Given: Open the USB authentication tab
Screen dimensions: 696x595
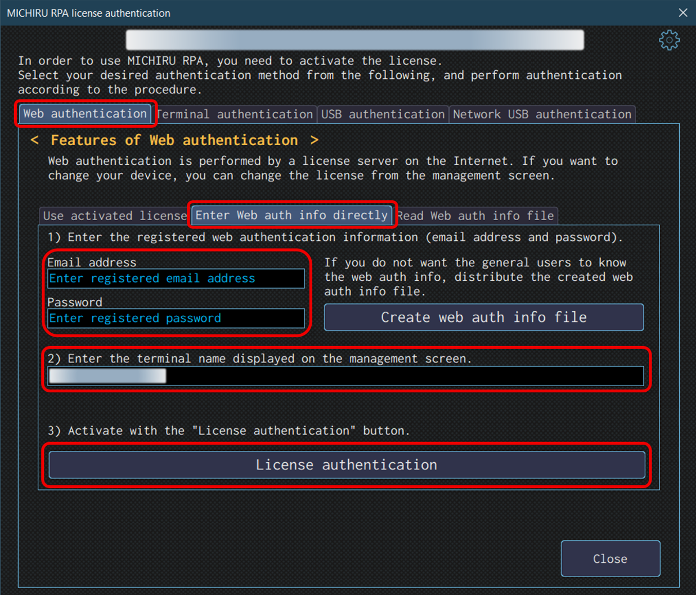Looking at the screenshot, I should pos(383,114).
